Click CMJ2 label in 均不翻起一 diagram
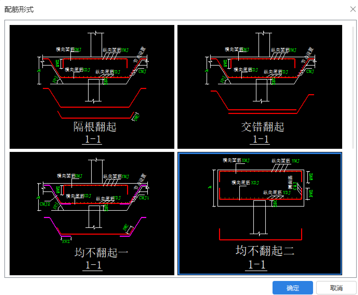358x295 pixels. click(45, 204)
